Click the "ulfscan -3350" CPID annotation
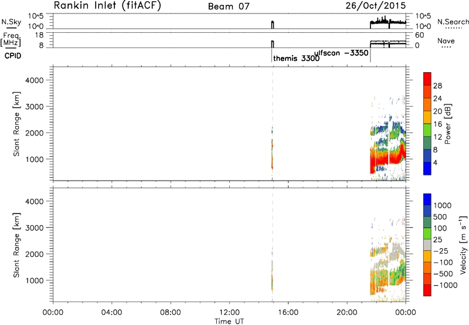 tap(341, 53)
